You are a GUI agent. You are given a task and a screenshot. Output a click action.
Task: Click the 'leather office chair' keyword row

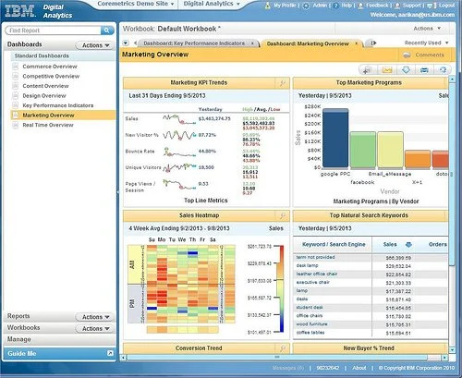371,274
